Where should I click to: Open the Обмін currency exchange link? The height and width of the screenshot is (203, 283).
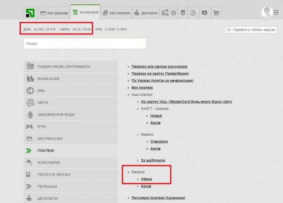146,179
